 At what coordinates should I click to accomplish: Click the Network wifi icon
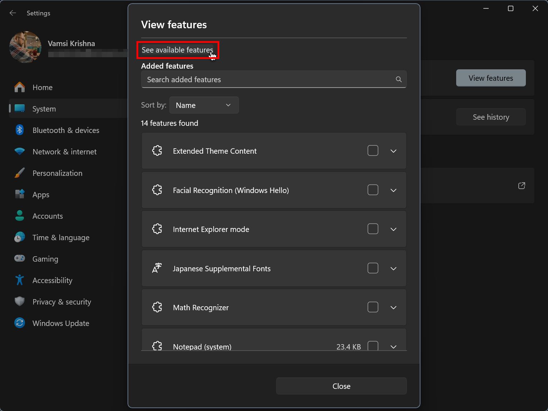pos(20,152)
